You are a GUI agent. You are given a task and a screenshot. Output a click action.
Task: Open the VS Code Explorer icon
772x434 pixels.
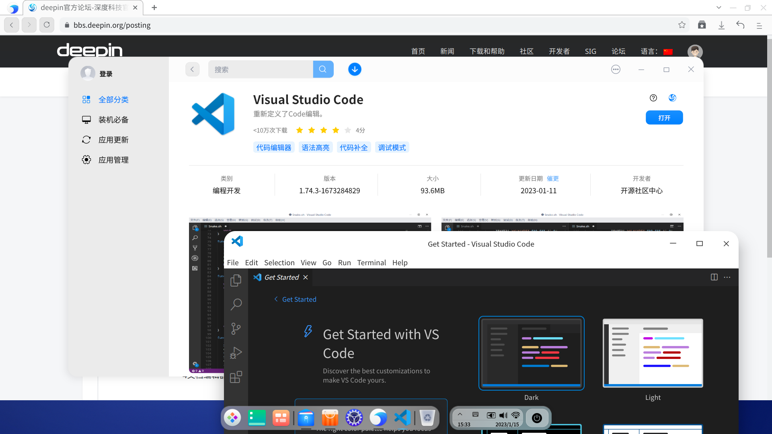(236, 280)
